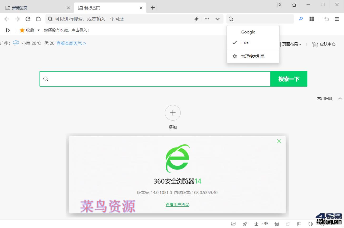This screenshot has width=344, height=228.
Task: Refresh the current page
Action: [28, 19]
